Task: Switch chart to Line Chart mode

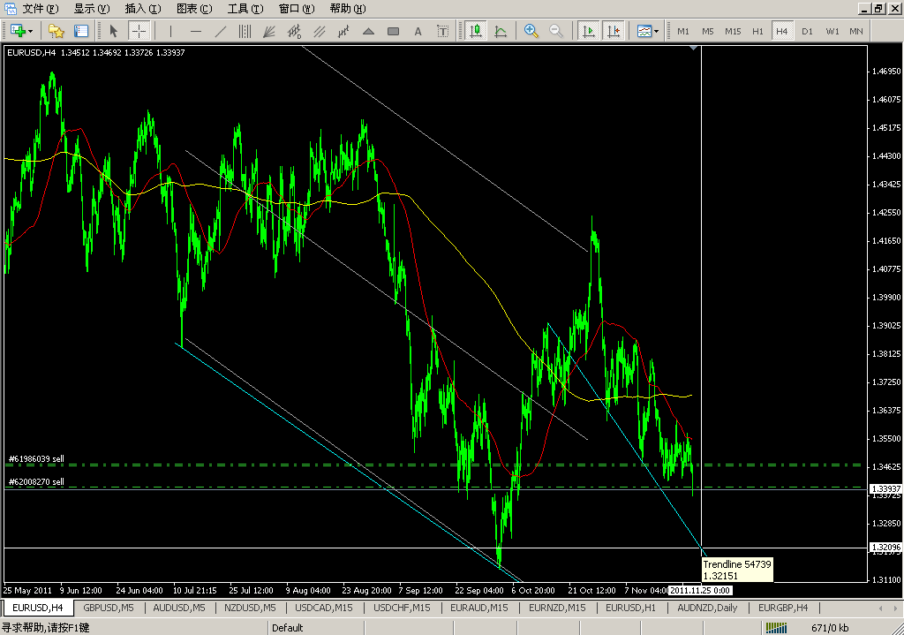Action: point(502,31)
